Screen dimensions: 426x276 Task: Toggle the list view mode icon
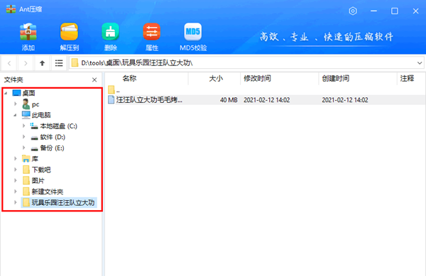click(x=59, y=64)
